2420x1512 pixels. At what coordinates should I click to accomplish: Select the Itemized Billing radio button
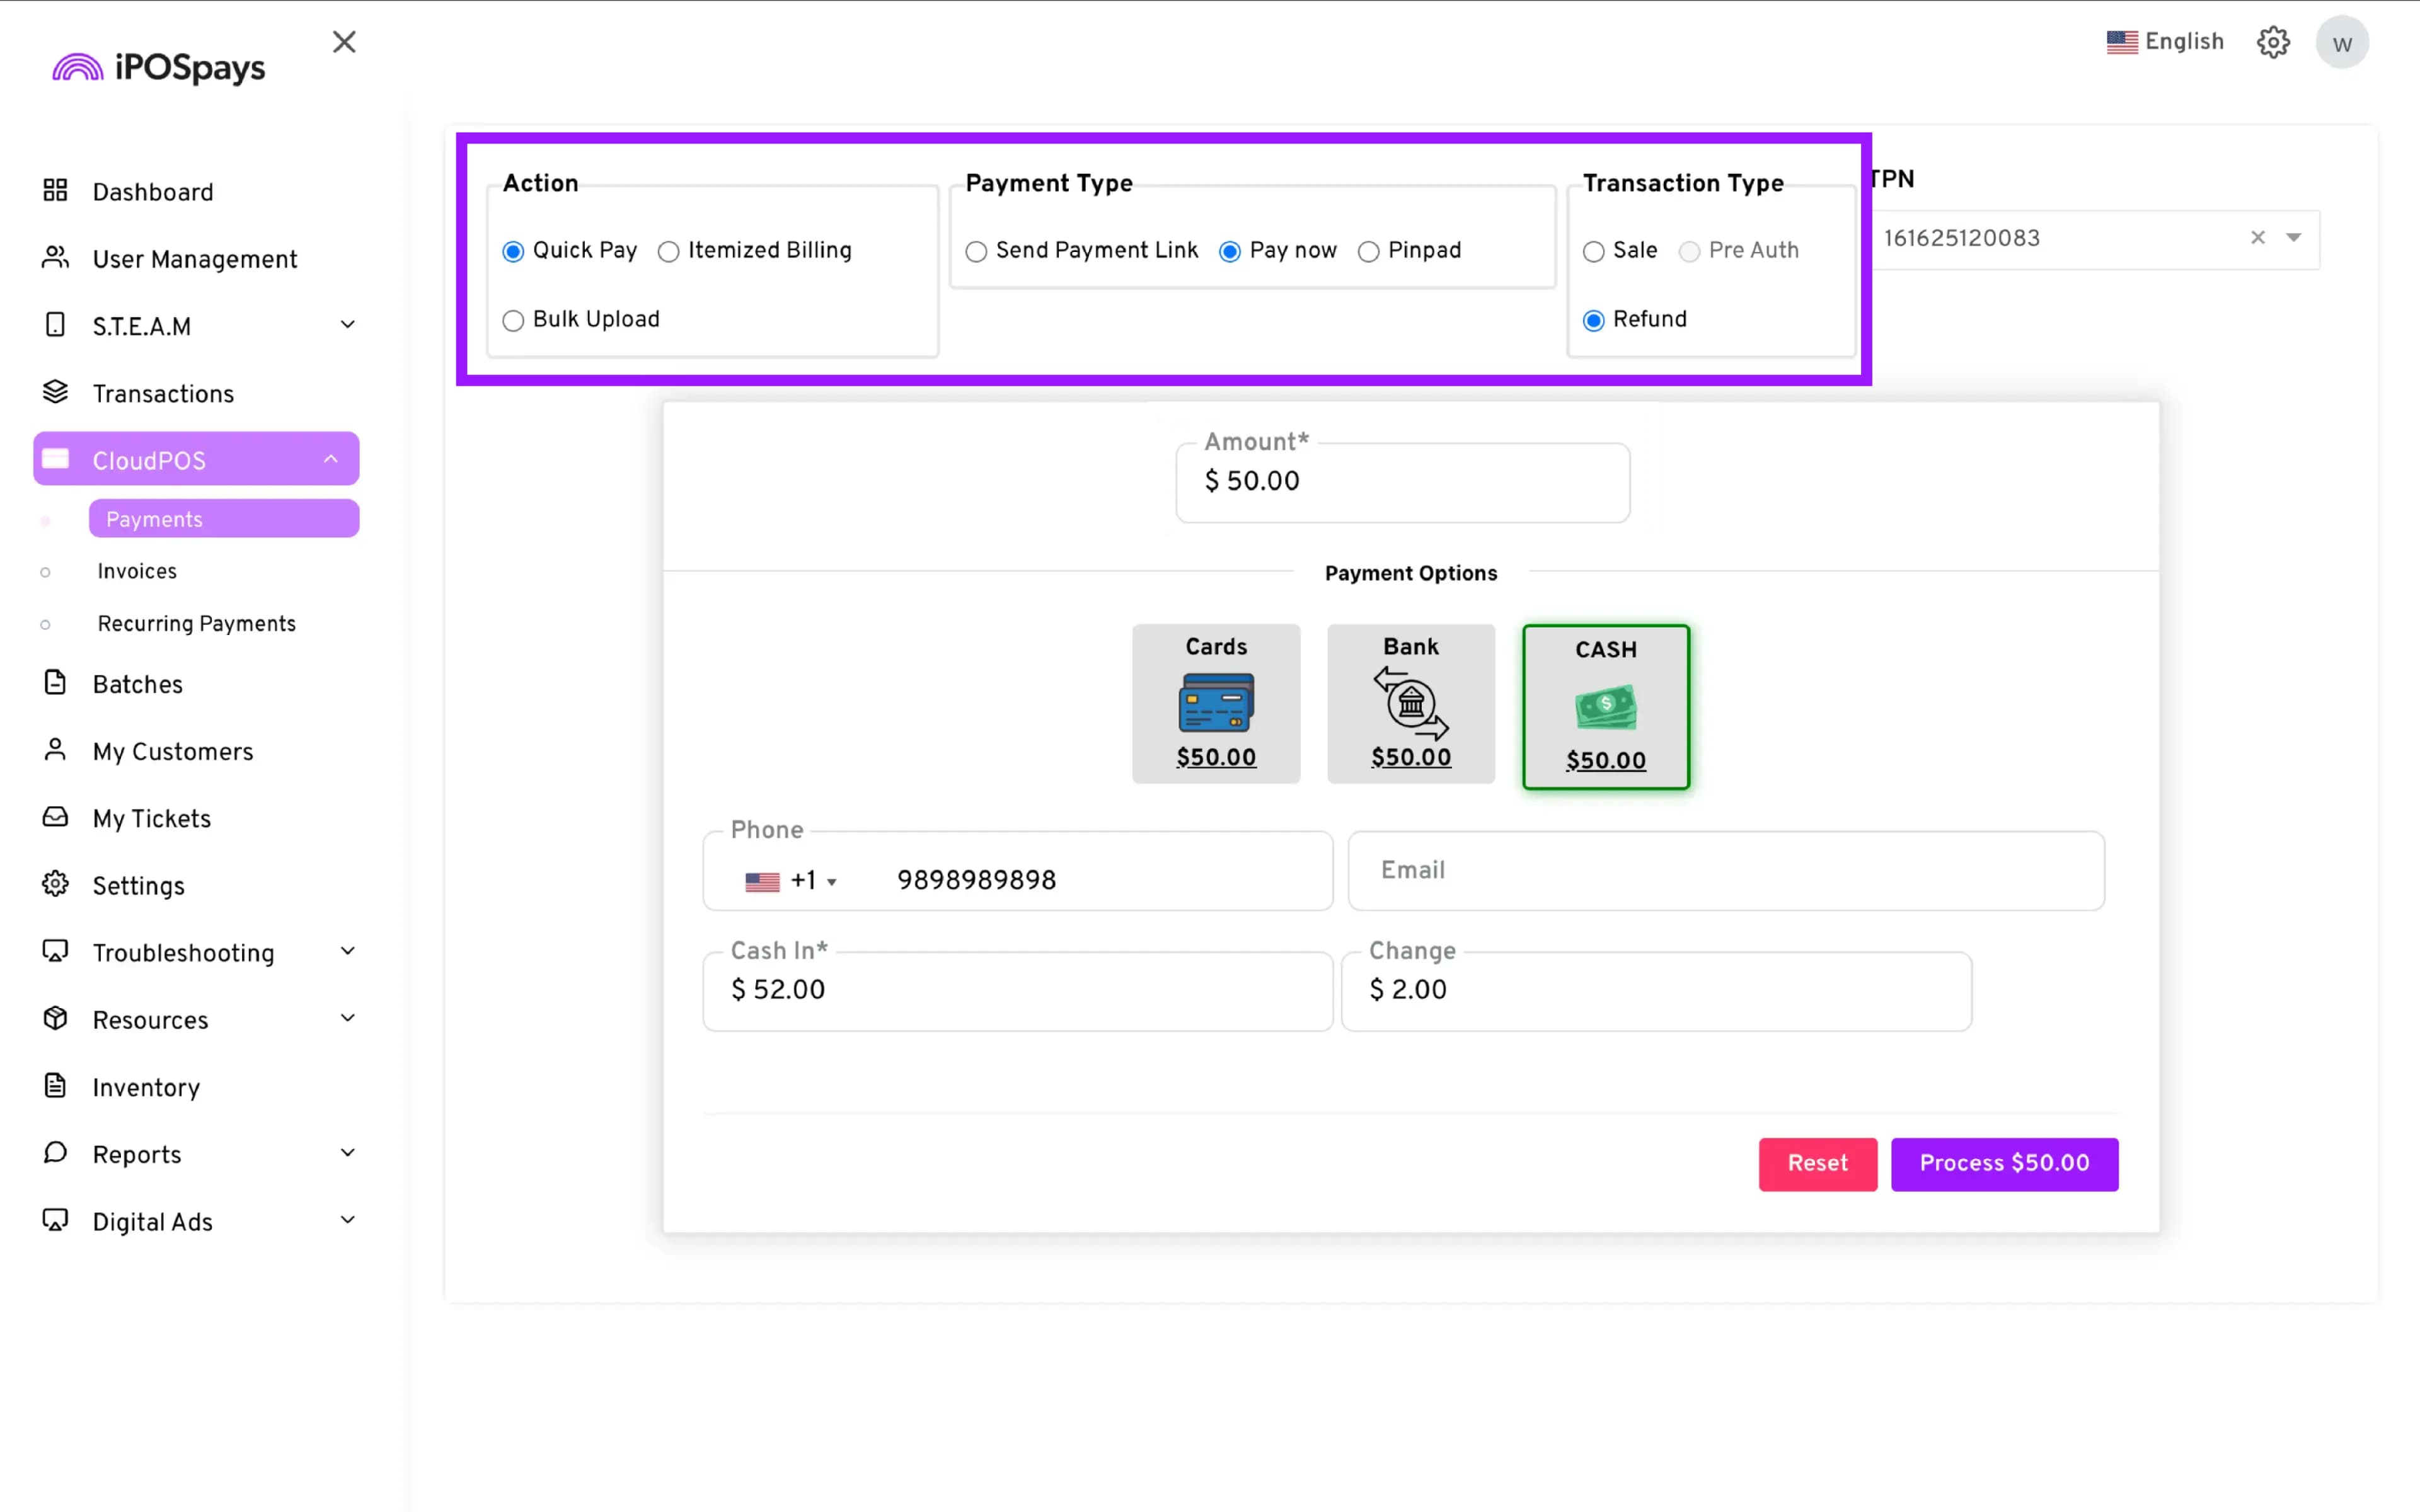point(669,252)
